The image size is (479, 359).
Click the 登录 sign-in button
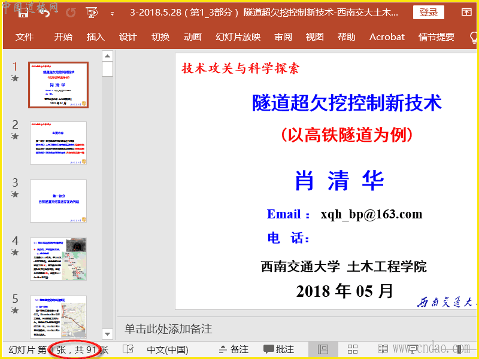429,12
